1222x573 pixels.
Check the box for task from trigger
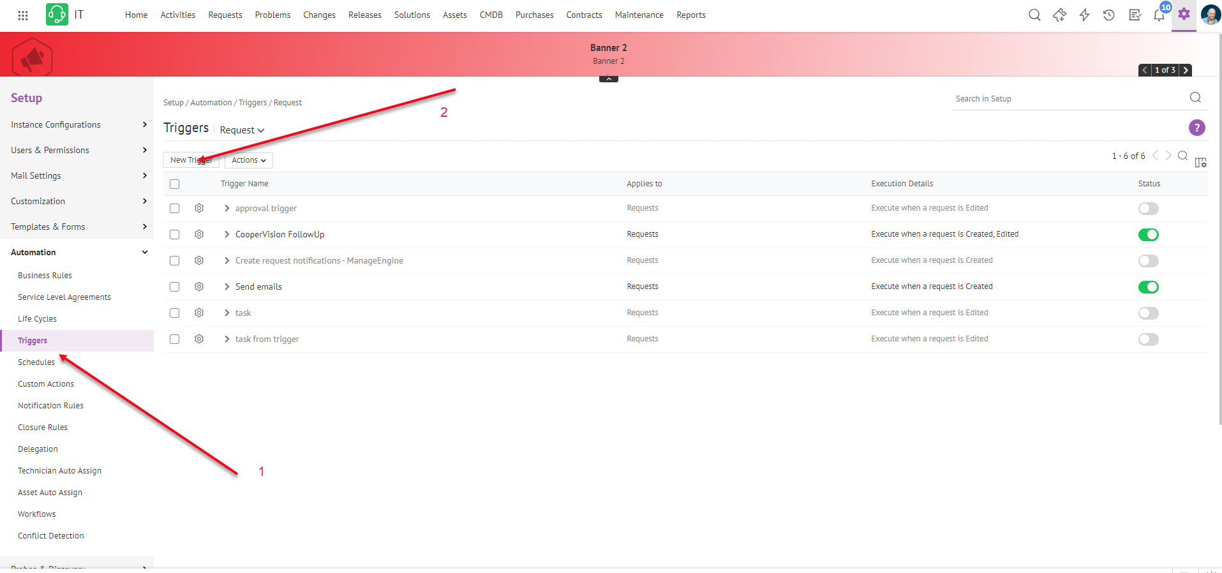(175, 339)
